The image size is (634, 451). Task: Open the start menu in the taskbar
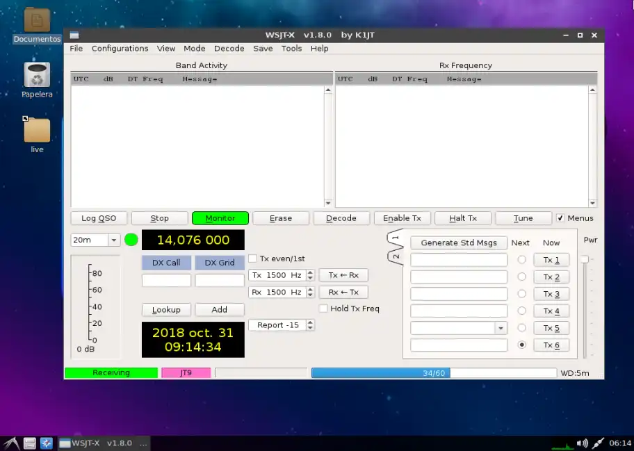(x=11, y=443)
